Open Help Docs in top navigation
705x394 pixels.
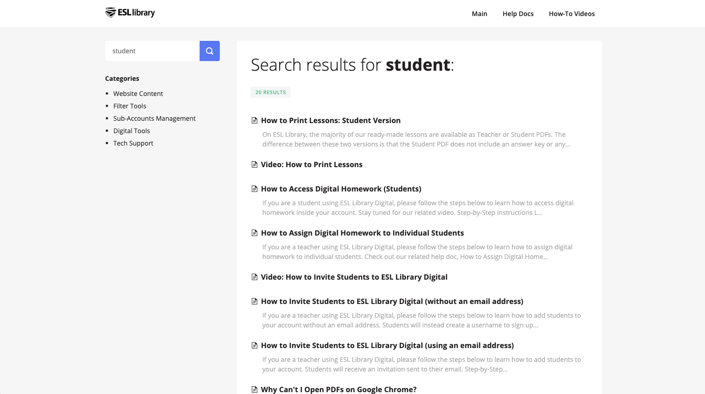pyautogui.click(x=518, y=14)
